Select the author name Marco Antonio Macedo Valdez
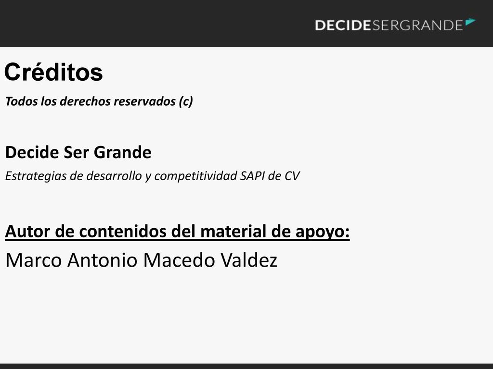This screenshot has height=369, width=493. click(142, 260)
